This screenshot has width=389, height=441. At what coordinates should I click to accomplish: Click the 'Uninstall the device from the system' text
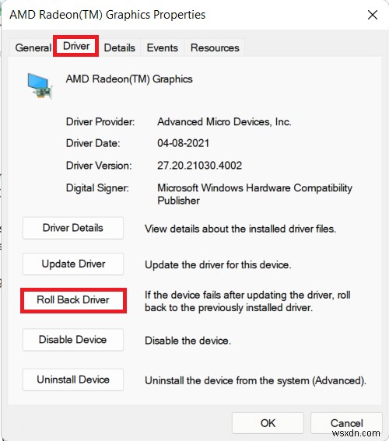(x=255, y=380)
